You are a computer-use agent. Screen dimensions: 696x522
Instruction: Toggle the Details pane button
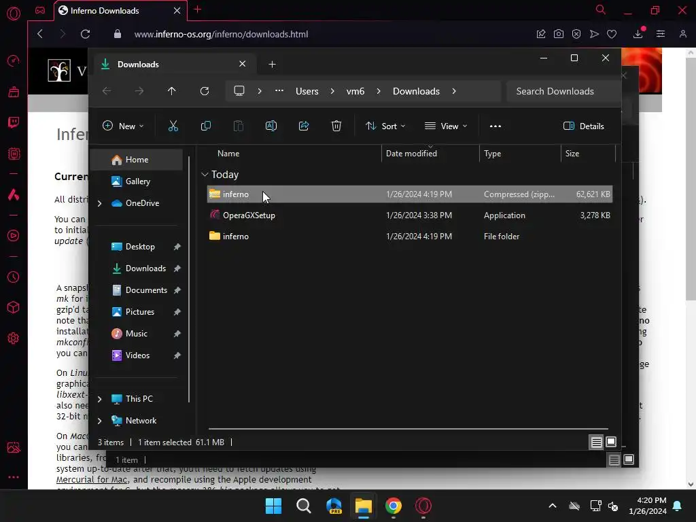pos(583,126)
